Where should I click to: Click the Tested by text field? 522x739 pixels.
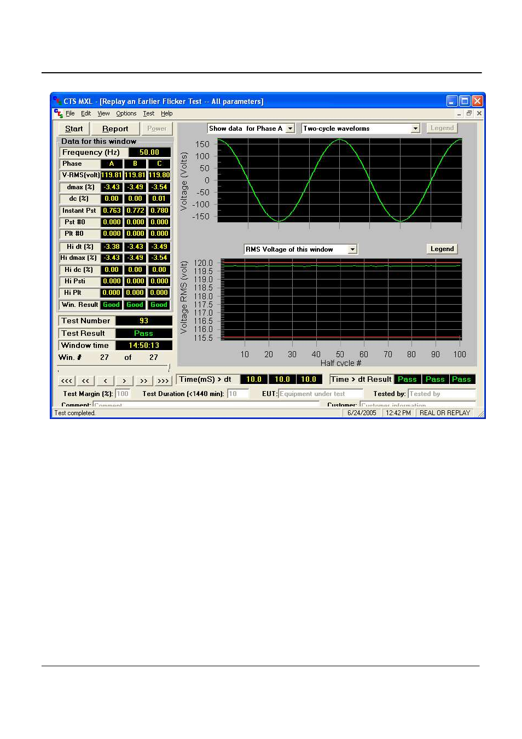[x=441, y=394]
